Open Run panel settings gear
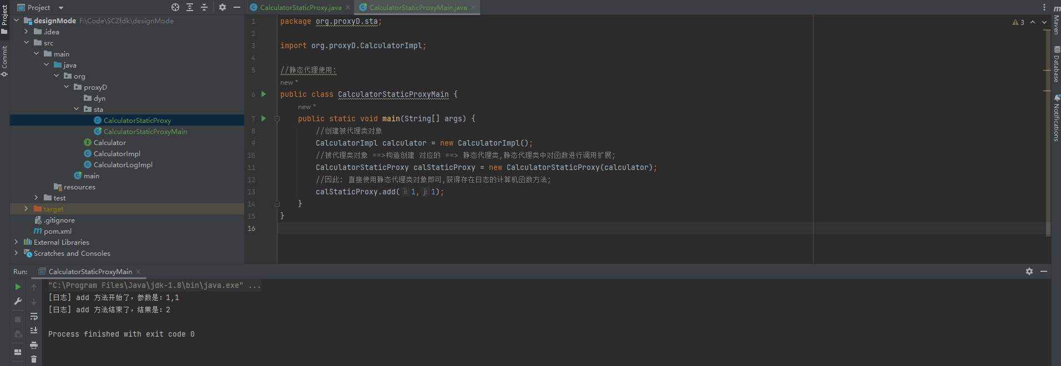The width and height of the screenshot is (1061, 366). [x=1029, y=271]
